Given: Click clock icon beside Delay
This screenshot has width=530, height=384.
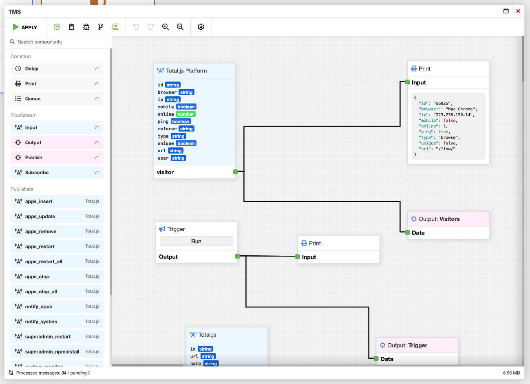Looking at the screenshot, I should (18, 68).
